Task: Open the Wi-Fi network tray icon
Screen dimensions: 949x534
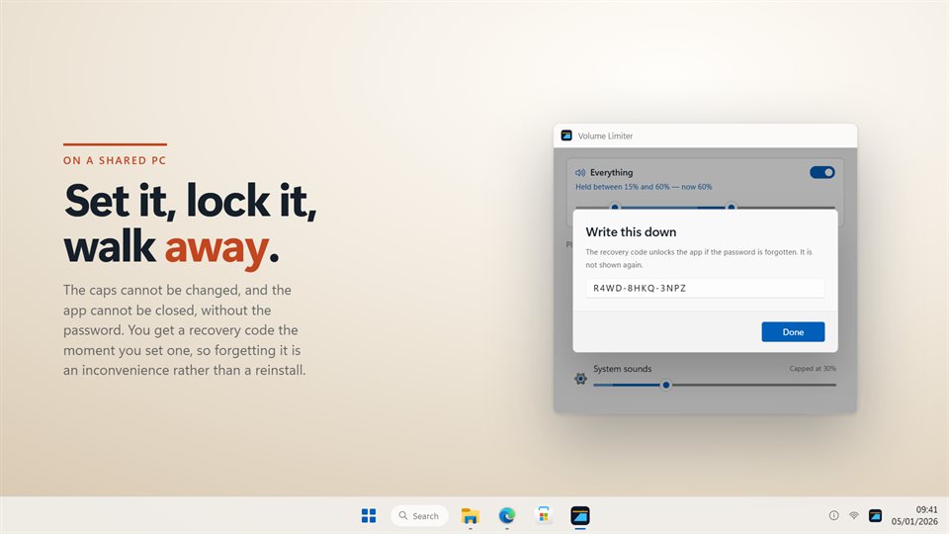Action: click(x=854, y=516)
